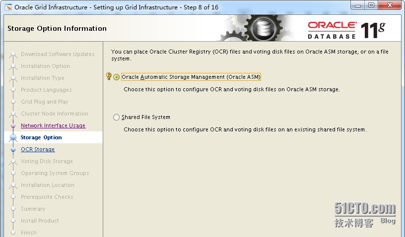Minimize the Oracle Grid Infrastructure window

coord(358,5)
